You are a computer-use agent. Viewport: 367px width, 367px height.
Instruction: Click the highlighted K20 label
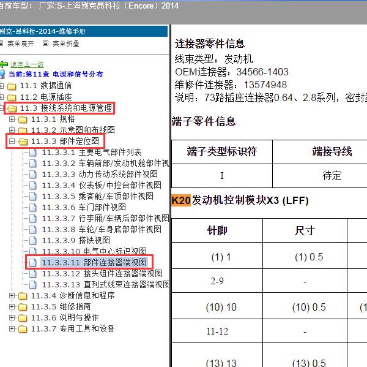coord(181,200)
